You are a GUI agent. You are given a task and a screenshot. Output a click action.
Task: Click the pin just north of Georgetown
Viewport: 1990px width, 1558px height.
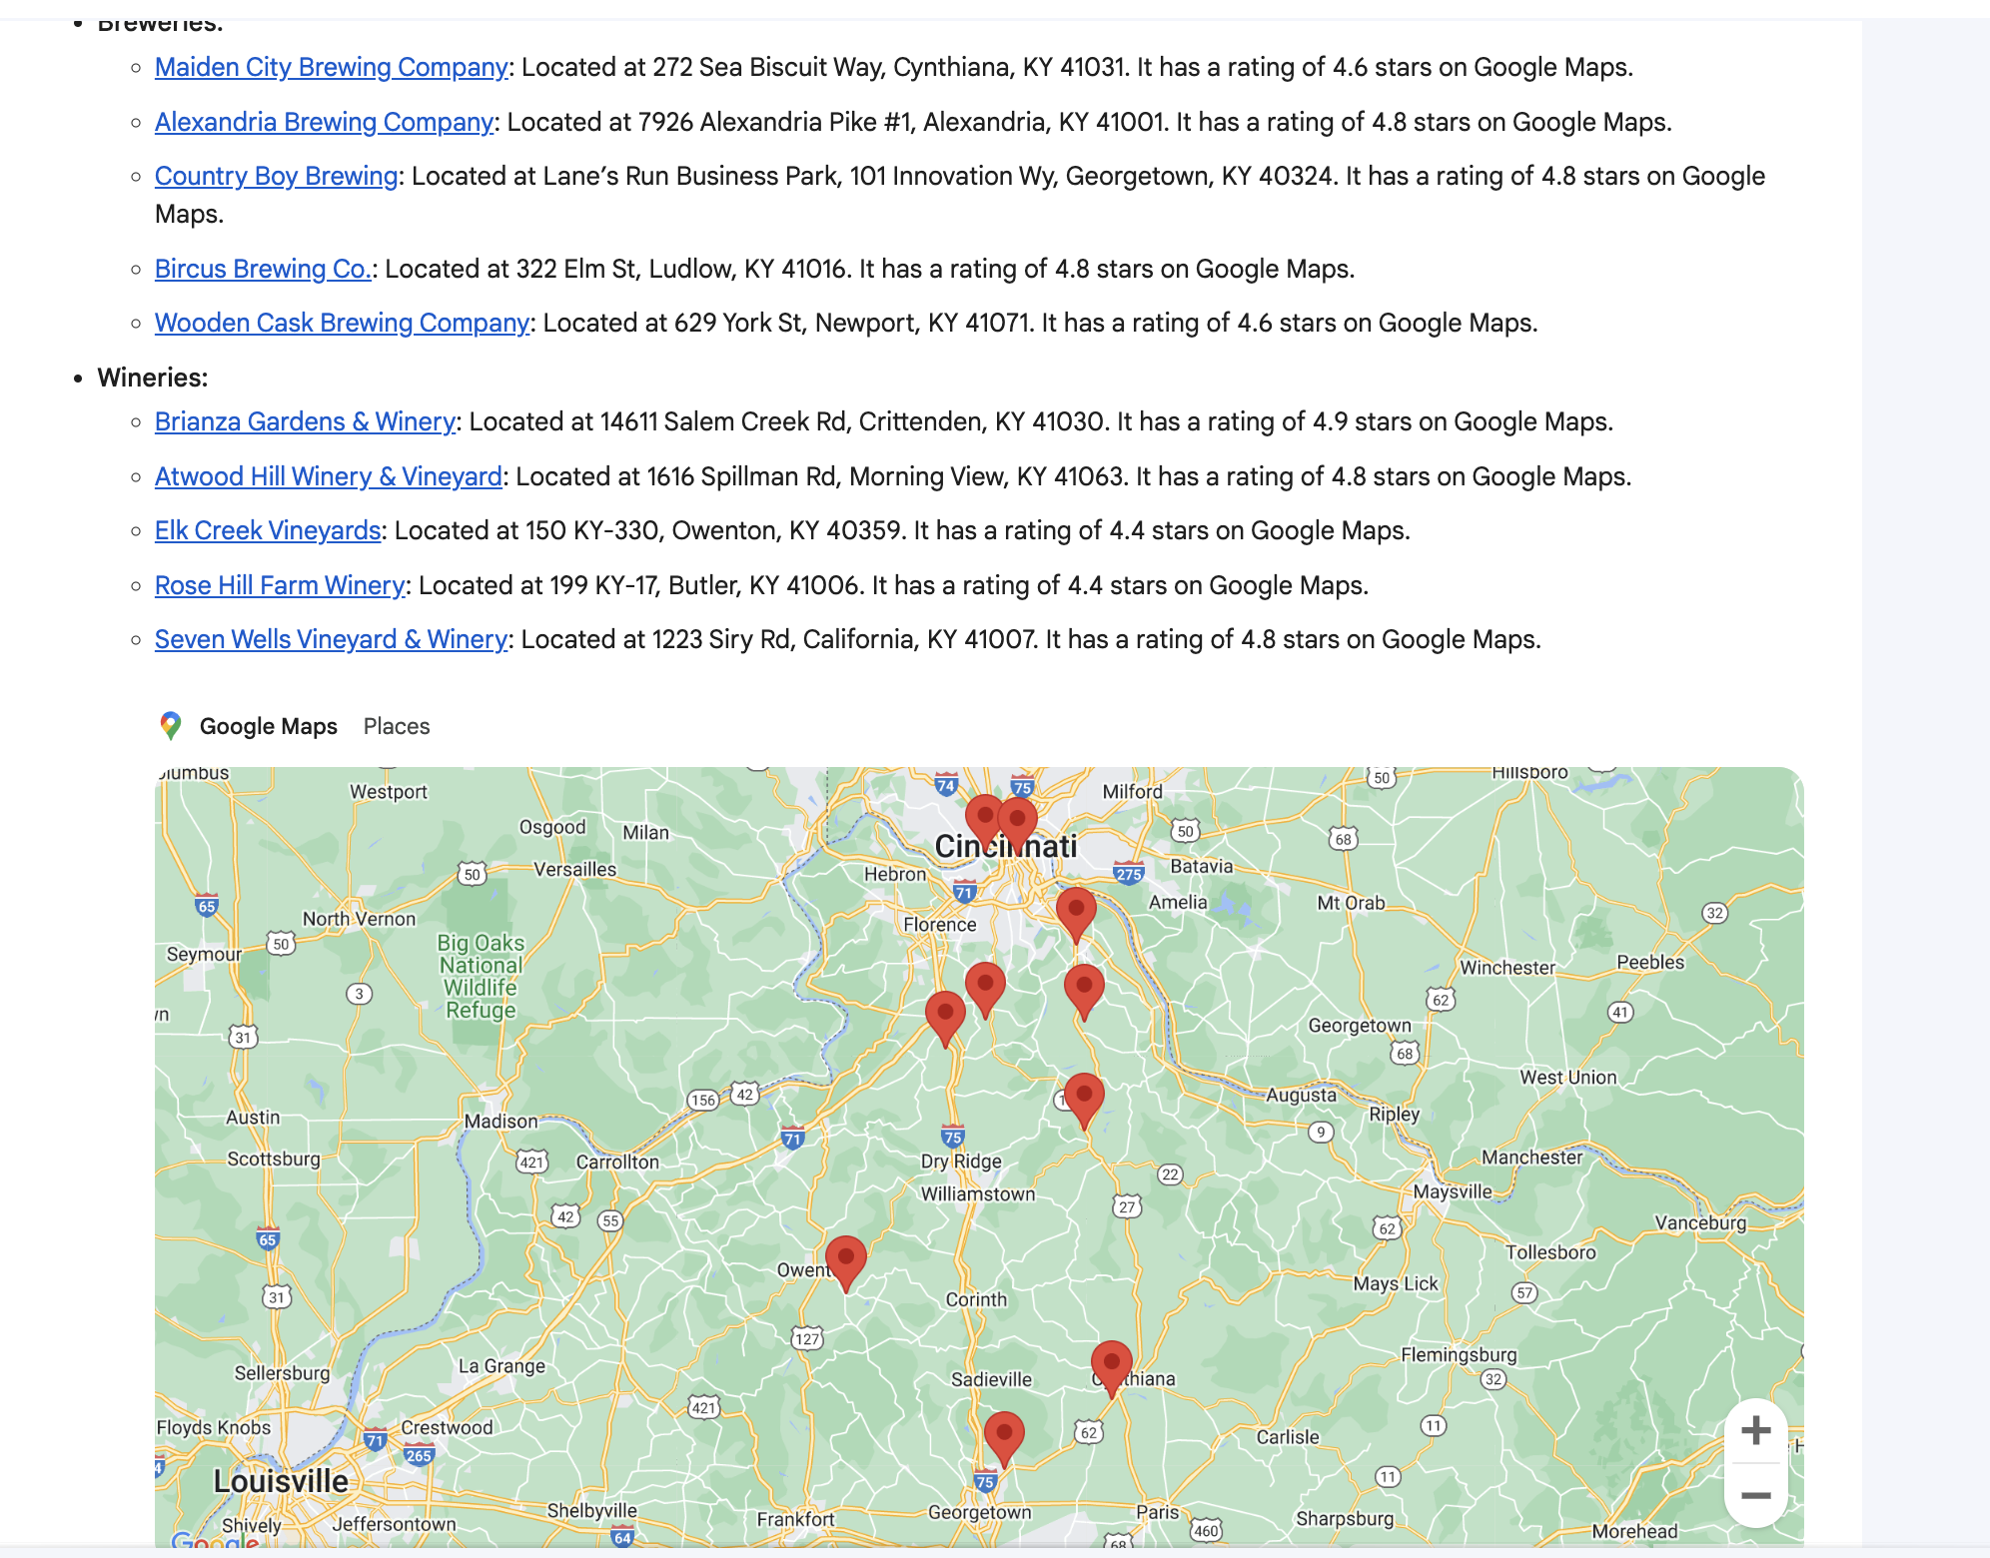(x=1004, y=1435)
